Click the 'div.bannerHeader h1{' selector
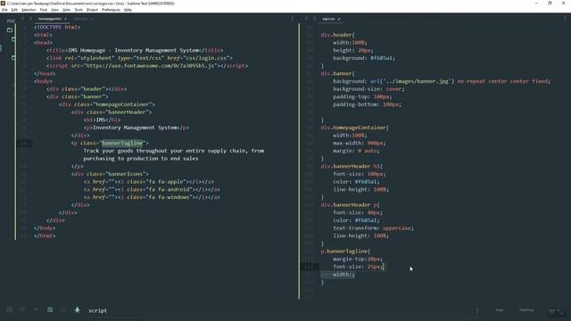Screen dimensions: 571x321 (x=352, y=167)
